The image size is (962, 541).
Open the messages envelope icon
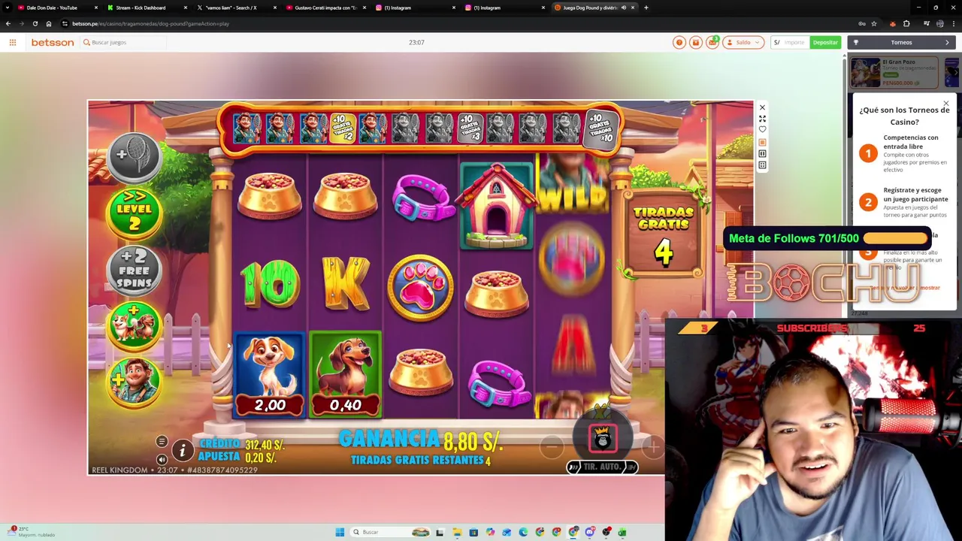712,42
